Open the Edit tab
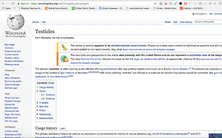 175,22
